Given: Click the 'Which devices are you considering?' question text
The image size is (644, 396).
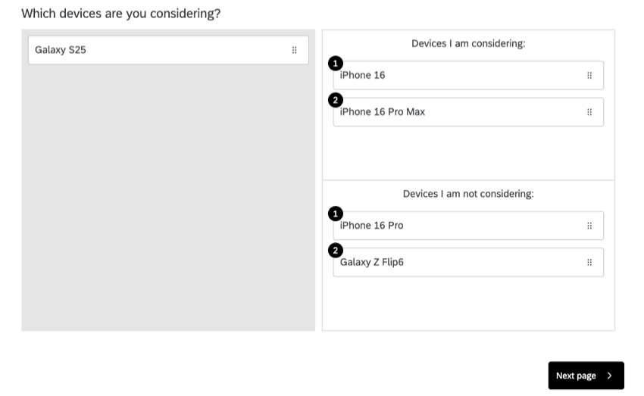Looking at the screenshot, I should tap(121, 14).
